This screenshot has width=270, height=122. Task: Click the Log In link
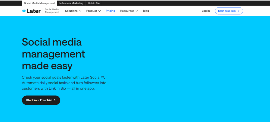[x=206, y=11]
